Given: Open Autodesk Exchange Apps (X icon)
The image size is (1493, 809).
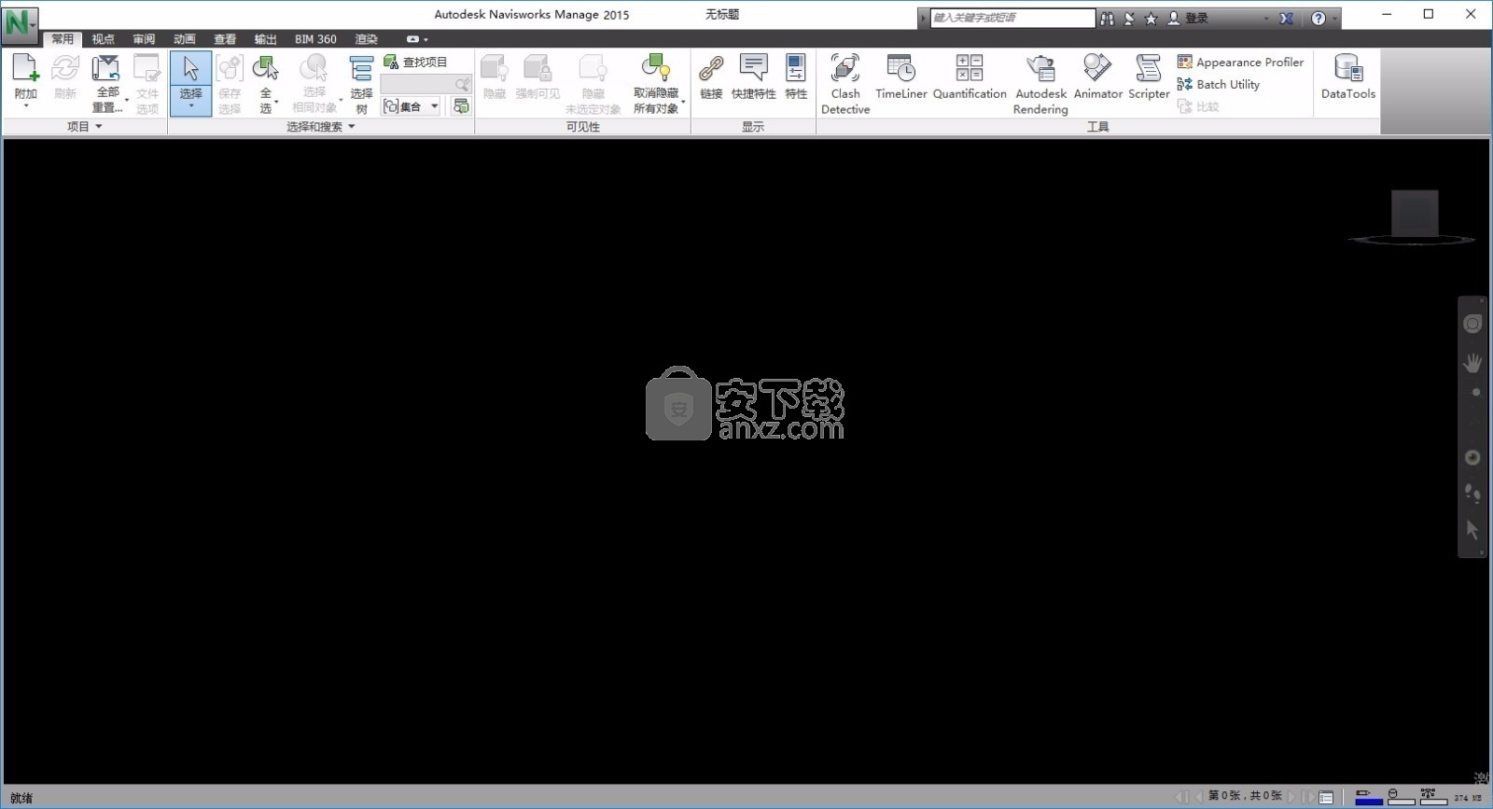Looking at the screenshot, I should 1286,18.
